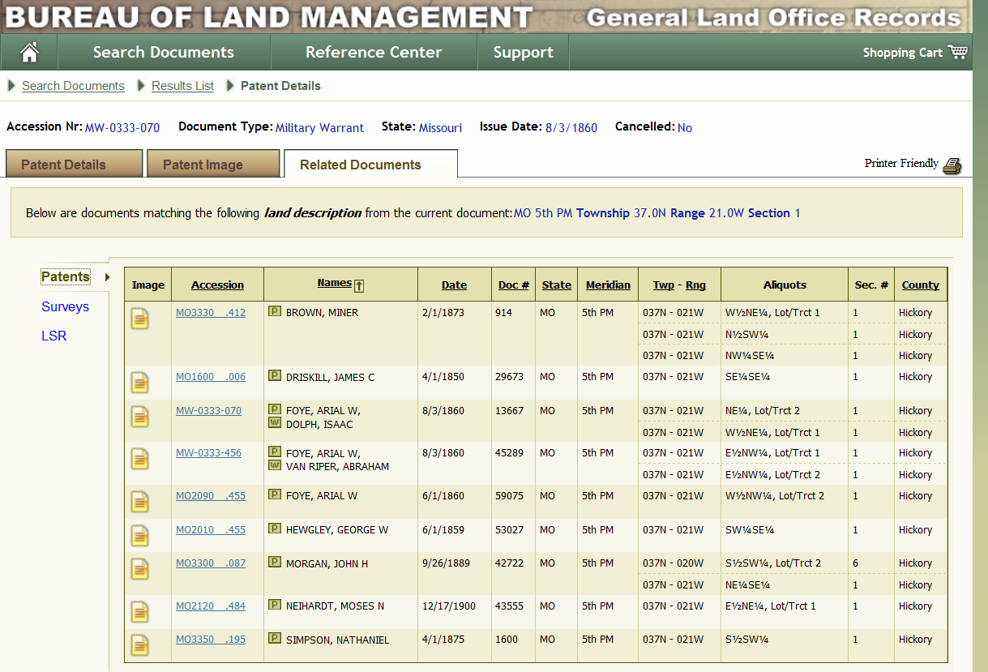This screenshot has height=672, width=988.
Task: Sort table by Doc # column
Action: pyautogui.click(x=514, y=285)
